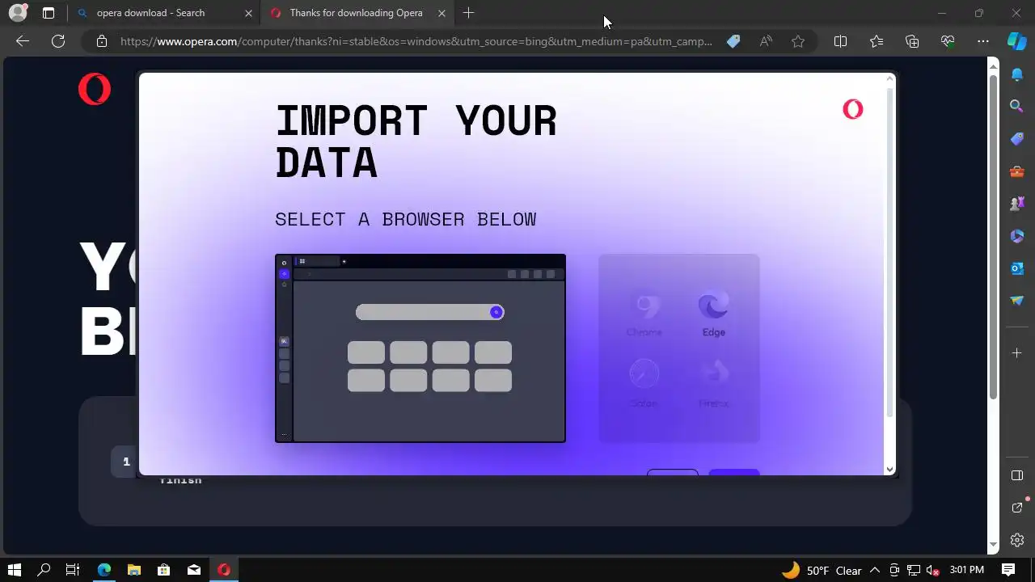
Task: View site information lock icon
Action: click(x=102, y=41)
